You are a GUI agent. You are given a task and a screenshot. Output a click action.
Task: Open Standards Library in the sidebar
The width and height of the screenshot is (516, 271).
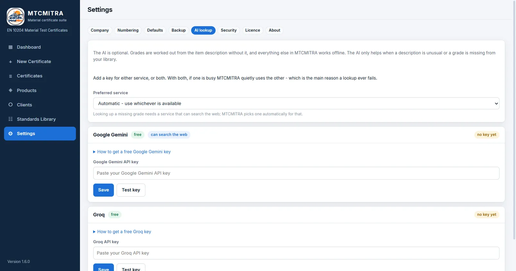click(x=40, y=119)
